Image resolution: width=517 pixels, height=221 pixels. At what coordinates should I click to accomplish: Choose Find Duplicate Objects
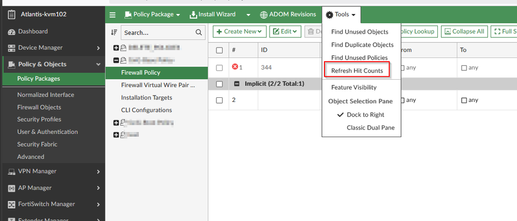point(362,45)
